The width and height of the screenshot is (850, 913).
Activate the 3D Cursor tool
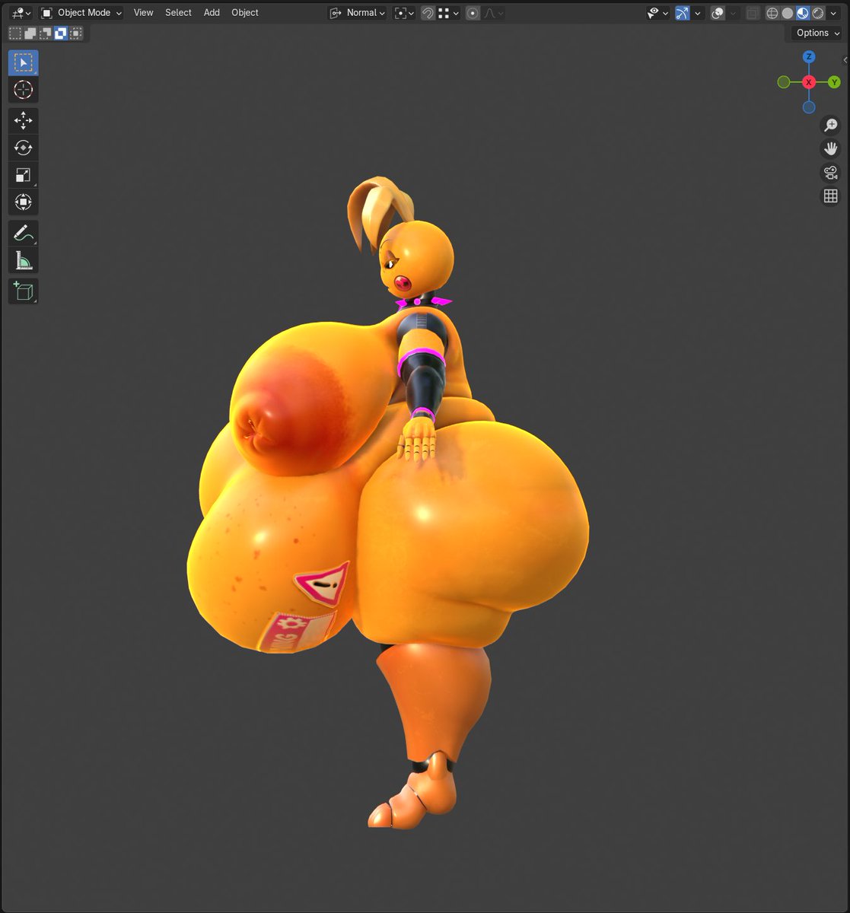tap(23, 90)
